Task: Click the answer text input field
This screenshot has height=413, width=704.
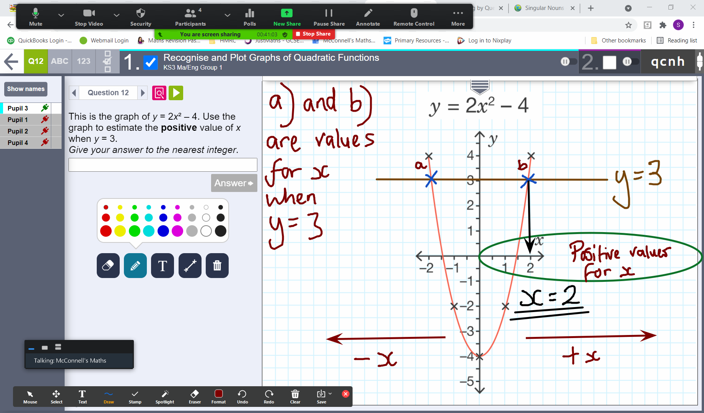Action: [x=163, y=165]
